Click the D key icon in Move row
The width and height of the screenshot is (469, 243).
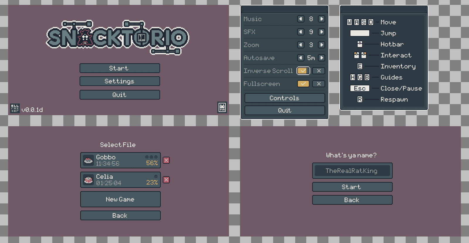tap(371, 22)
